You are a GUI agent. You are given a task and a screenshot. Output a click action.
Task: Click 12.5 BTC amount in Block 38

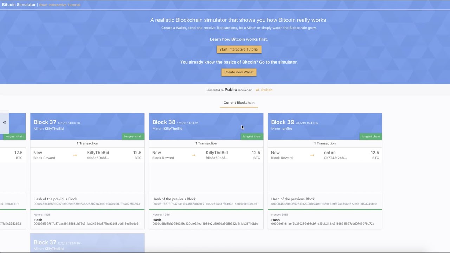coord(256,155)
